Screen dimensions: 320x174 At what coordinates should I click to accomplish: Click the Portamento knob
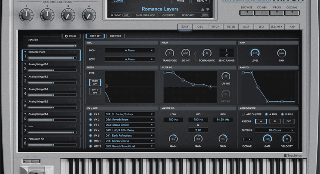pos(204,53)
